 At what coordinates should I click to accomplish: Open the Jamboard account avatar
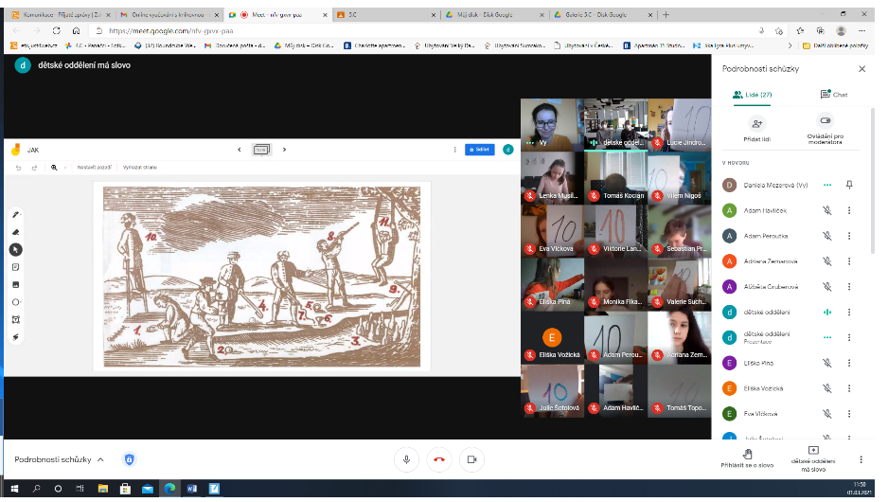pyautogui.click(x=508, y=150)
